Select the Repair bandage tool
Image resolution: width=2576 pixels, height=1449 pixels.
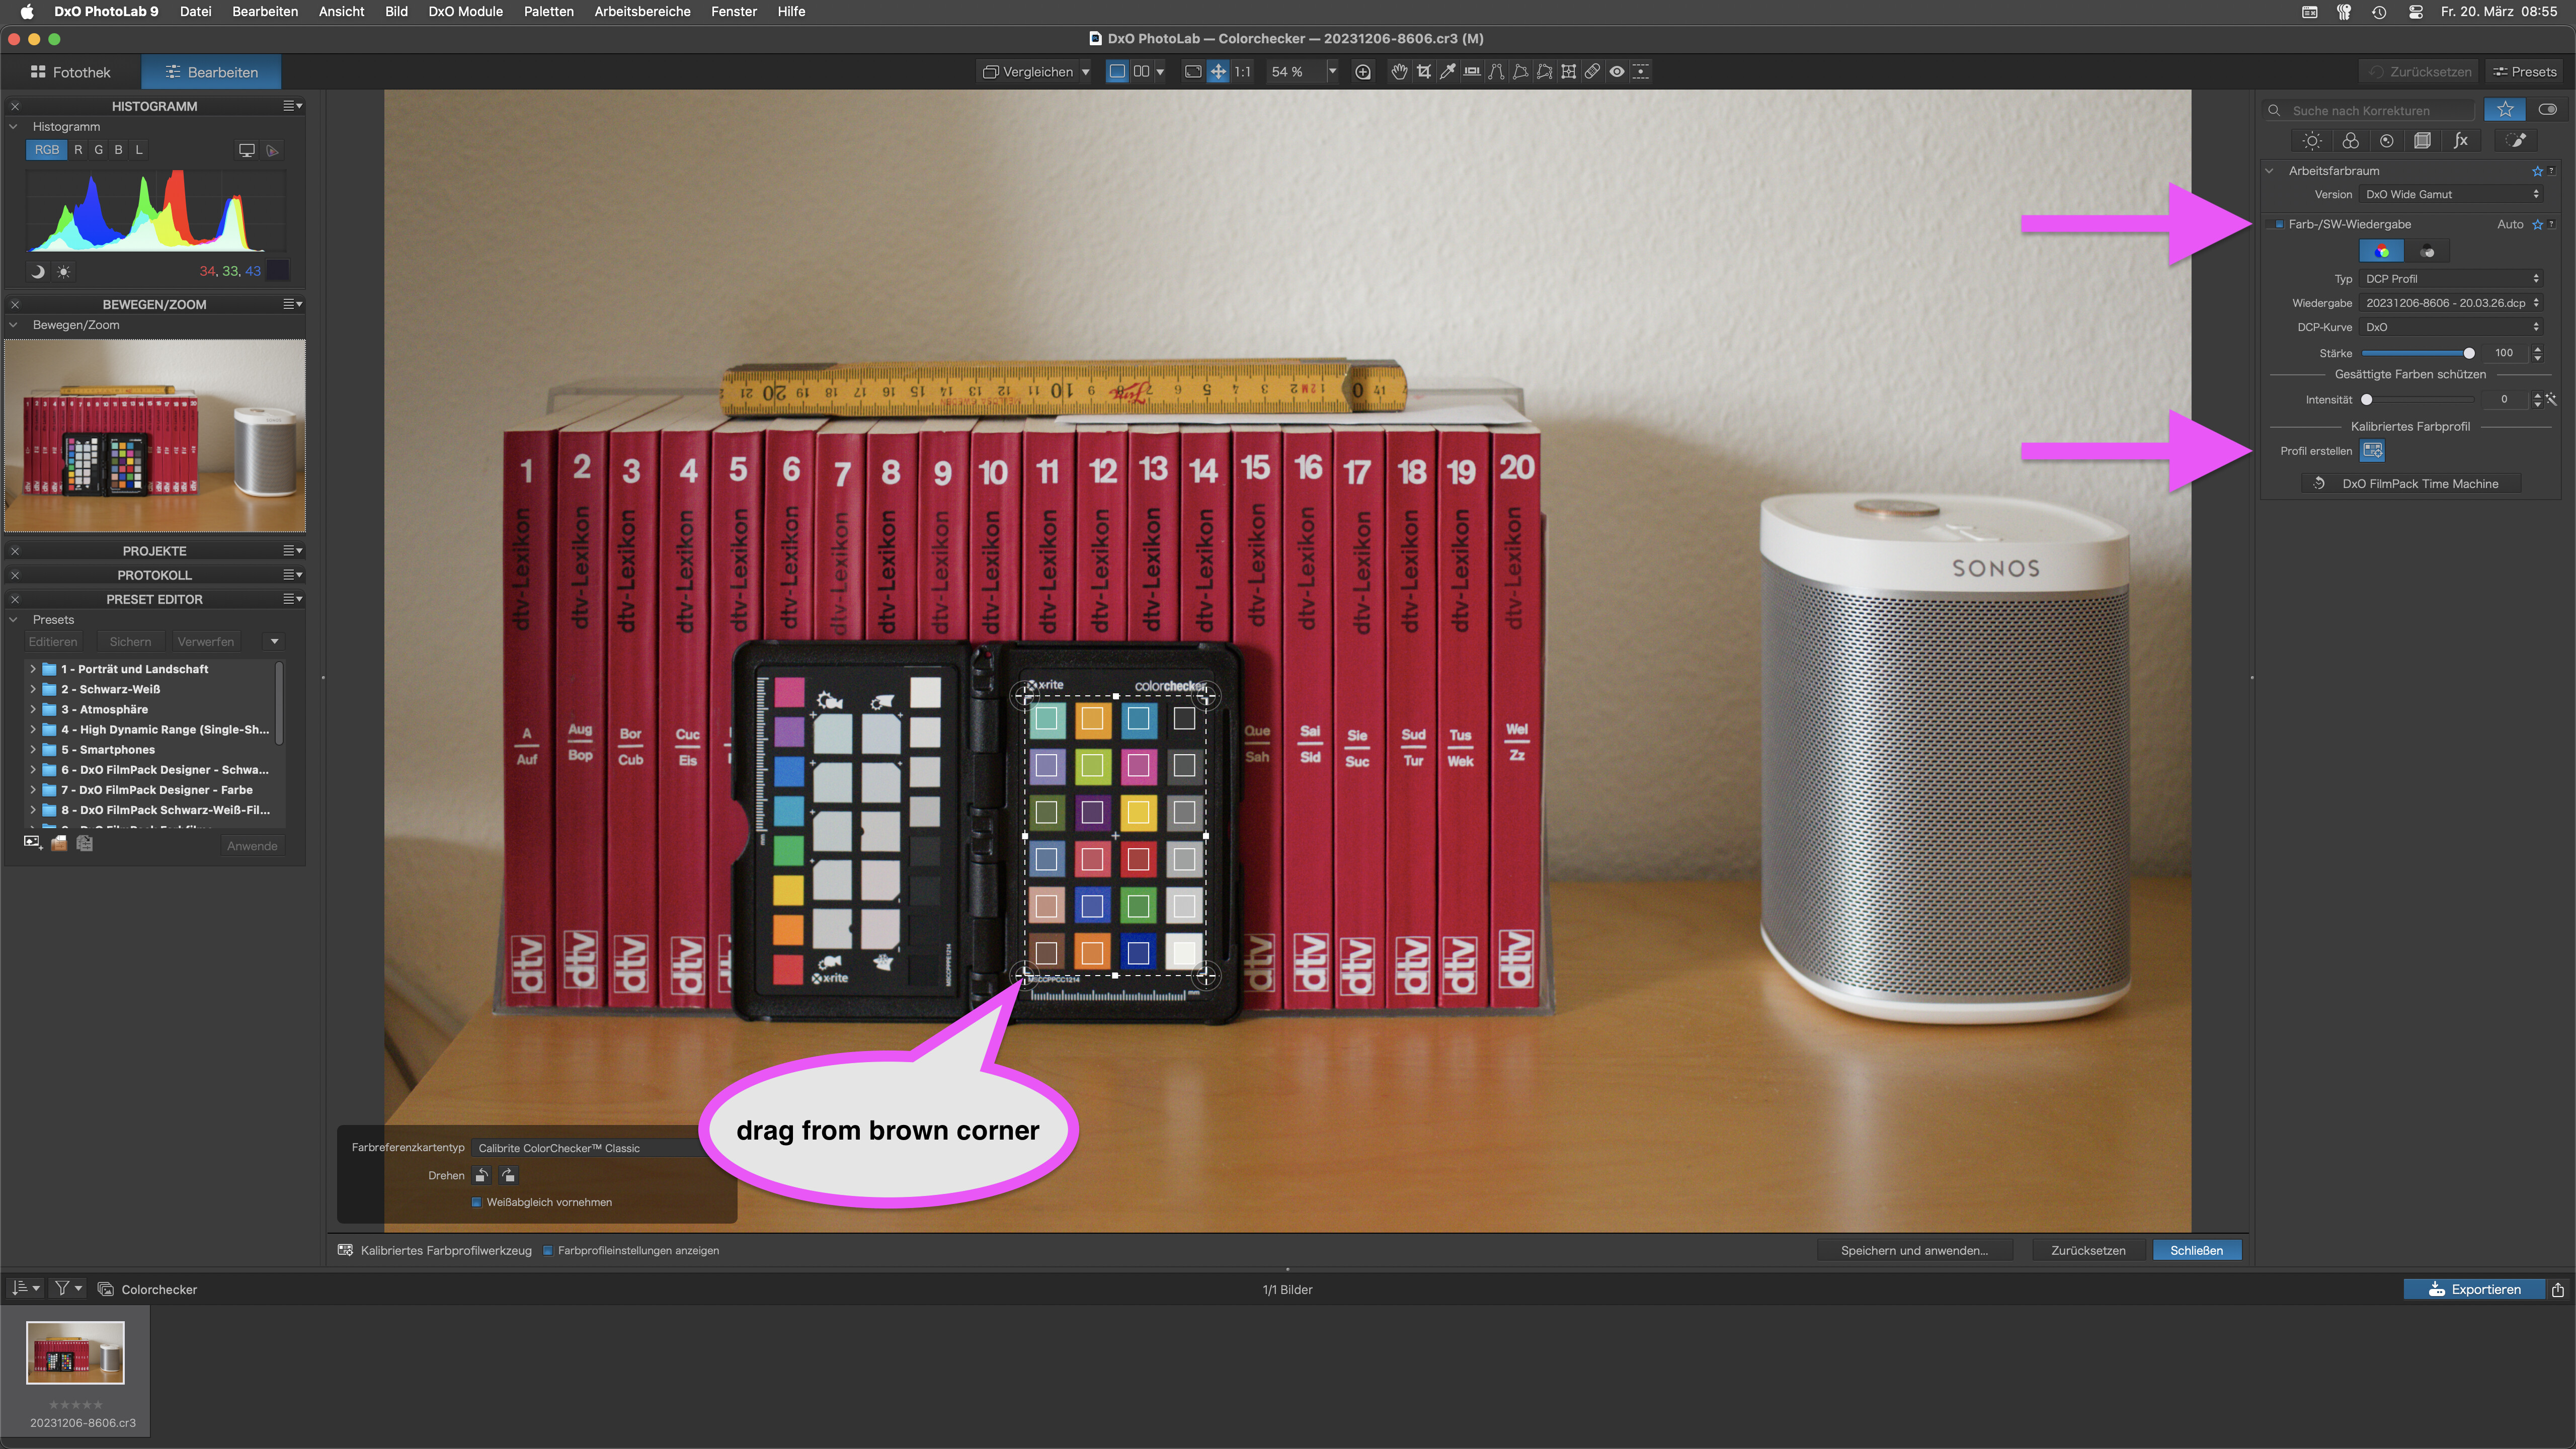(x=1592, y=71)
